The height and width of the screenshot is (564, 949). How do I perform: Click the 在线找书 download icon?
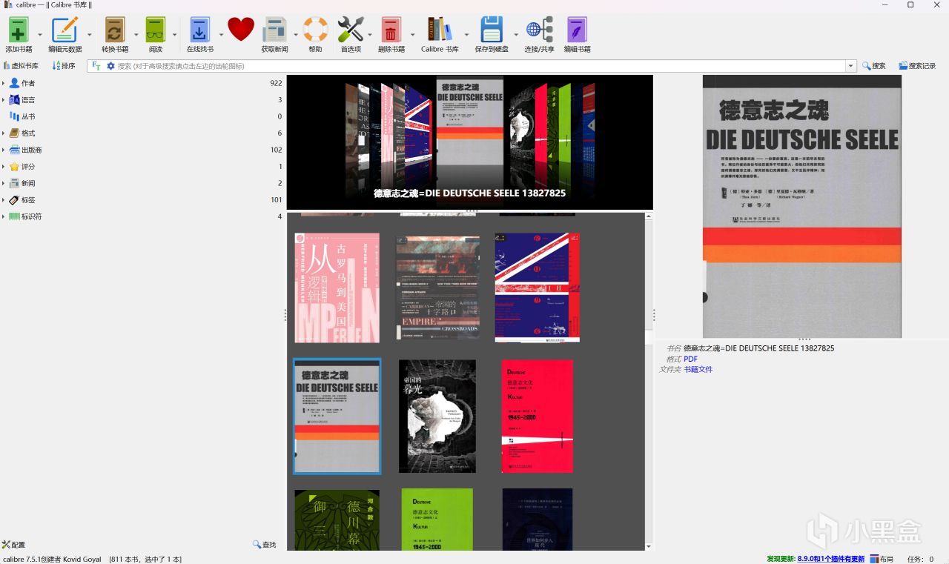200,30
